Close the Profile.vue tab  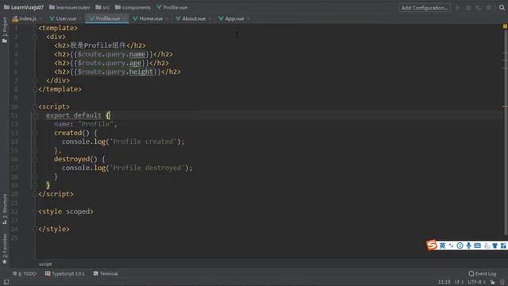point(124,19)
